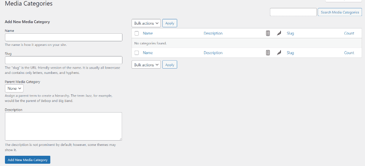
Task: Click the SEO score icon in table footer
Action: pos(268,53)
